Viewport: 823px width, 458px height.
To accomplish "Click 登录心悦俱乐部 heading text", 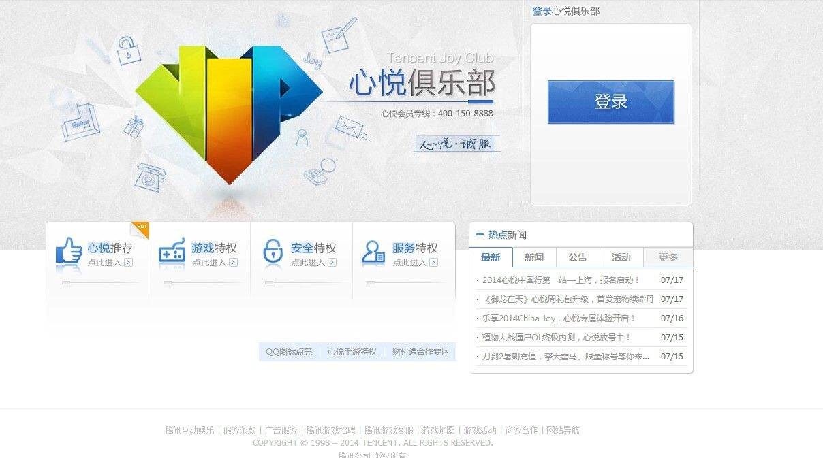I will tap(566, 11).
